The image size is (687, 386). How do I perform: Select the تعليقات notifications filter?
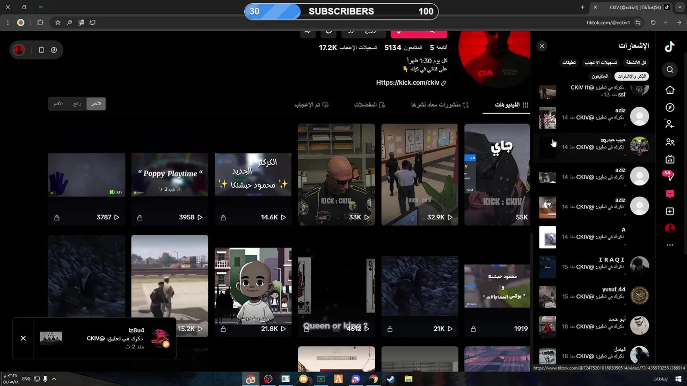569,63
